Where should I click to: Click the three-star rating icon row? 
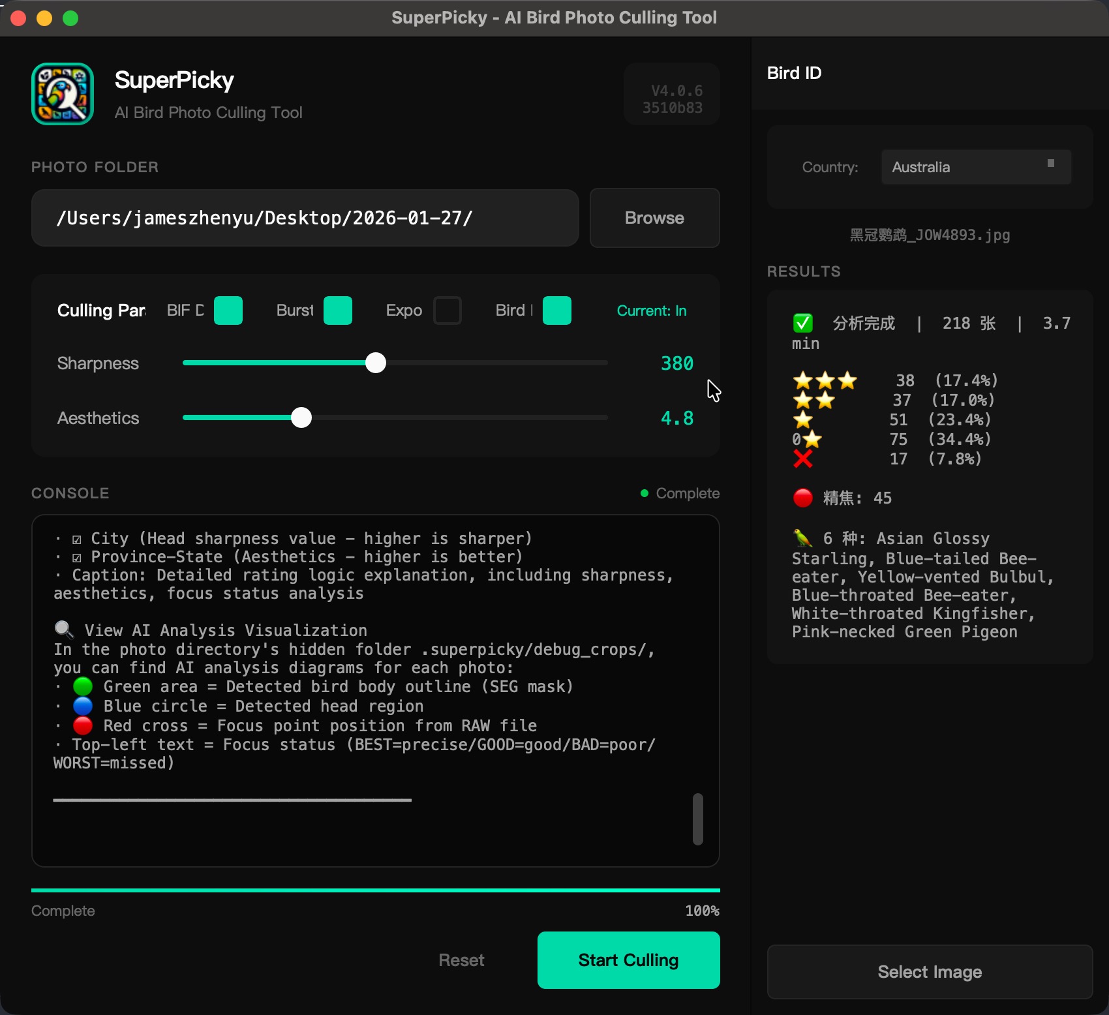[x=825, y=380]
